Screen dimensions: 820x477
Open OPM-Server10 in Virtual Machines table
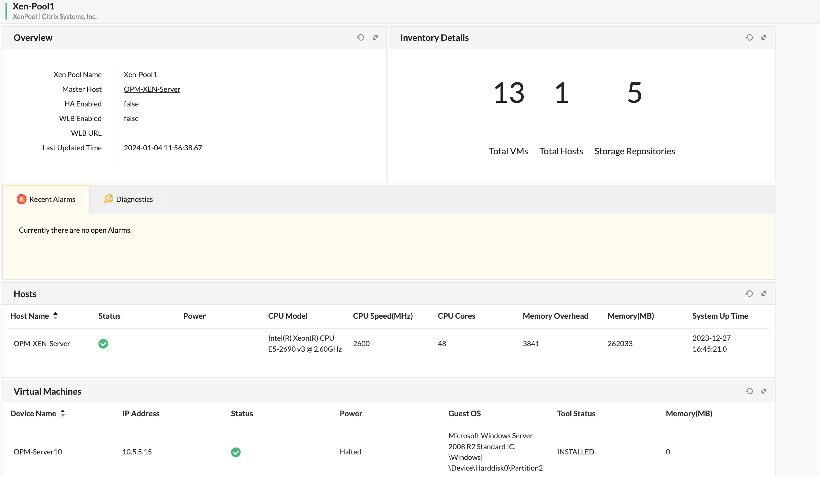pos(38,452)
